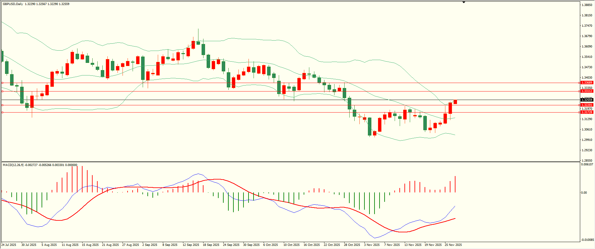Click the red 1.33689 price label
Viewport: 595px width, 249px height.
pyautogui.click(x=587, y=83)
